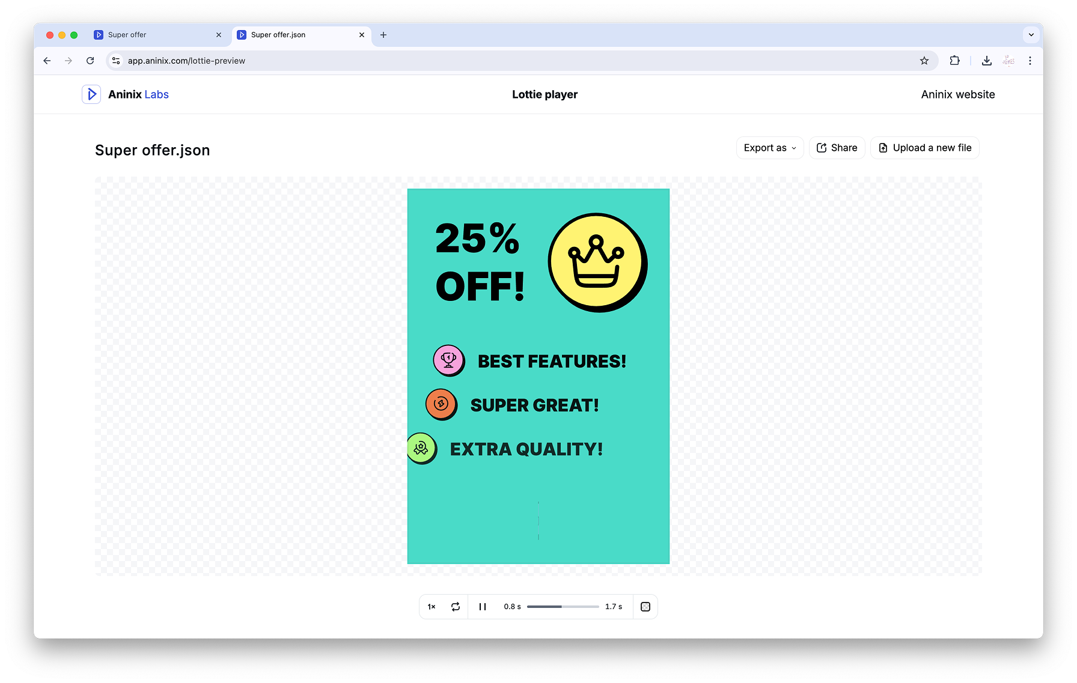This screenshot has height=683, width=1077.
Task: Close the Super offer tab
Action: pos(219,35)
